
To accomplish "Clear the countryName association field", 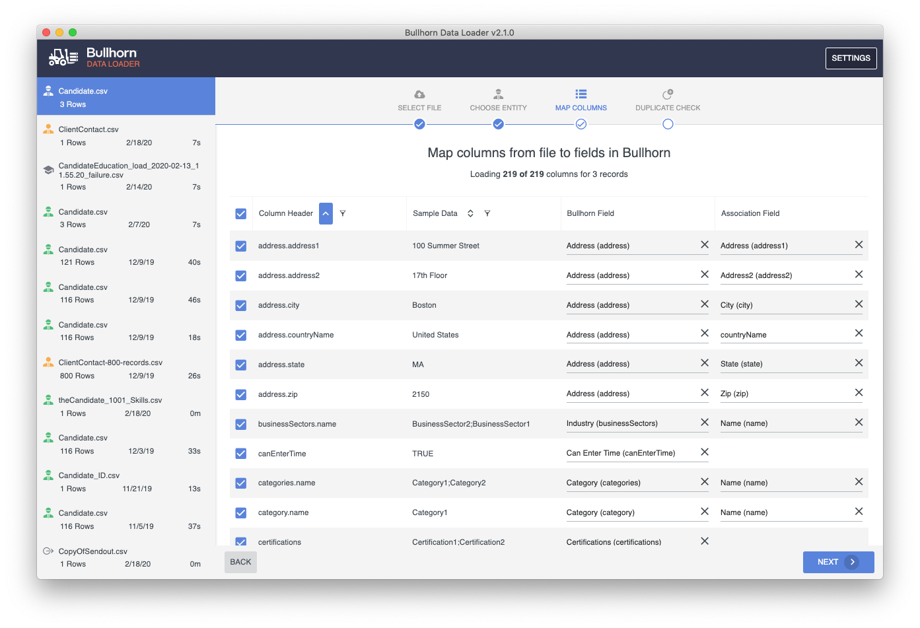I will click(859, 333).
